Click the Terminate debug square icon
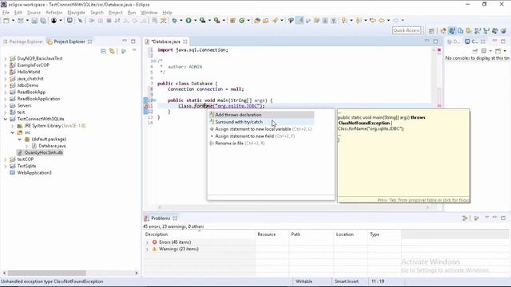 click(109, 21)
